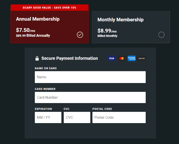Screen dimensions: 179x144
Task: Click "$89.99 Billed Annually" text
Action: coord(33,35)
